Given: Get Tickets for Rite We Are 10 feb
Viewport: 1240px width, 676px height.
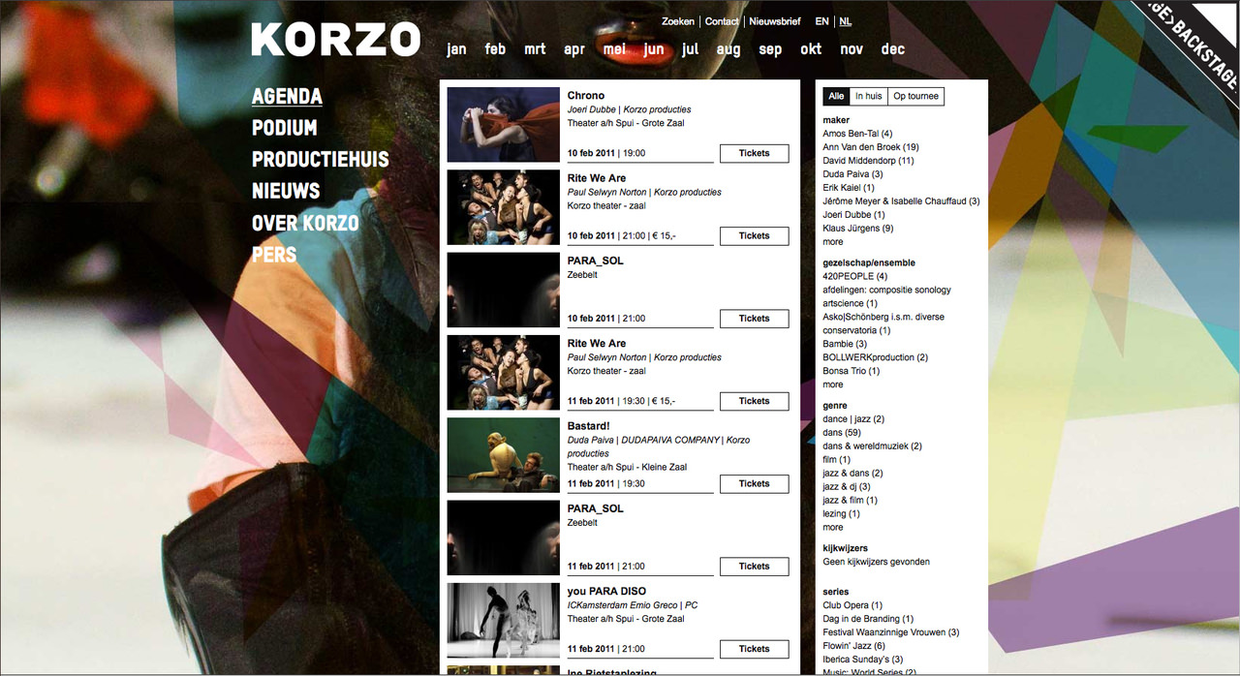Looking at the screenshot, I should pyautogui.click(x=754, y=235).
